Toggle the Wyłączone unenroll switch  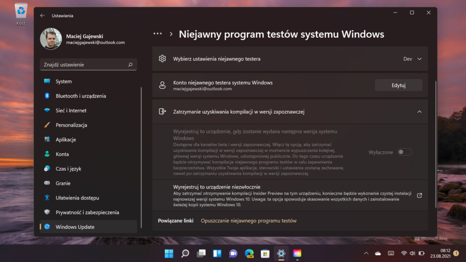404,152
